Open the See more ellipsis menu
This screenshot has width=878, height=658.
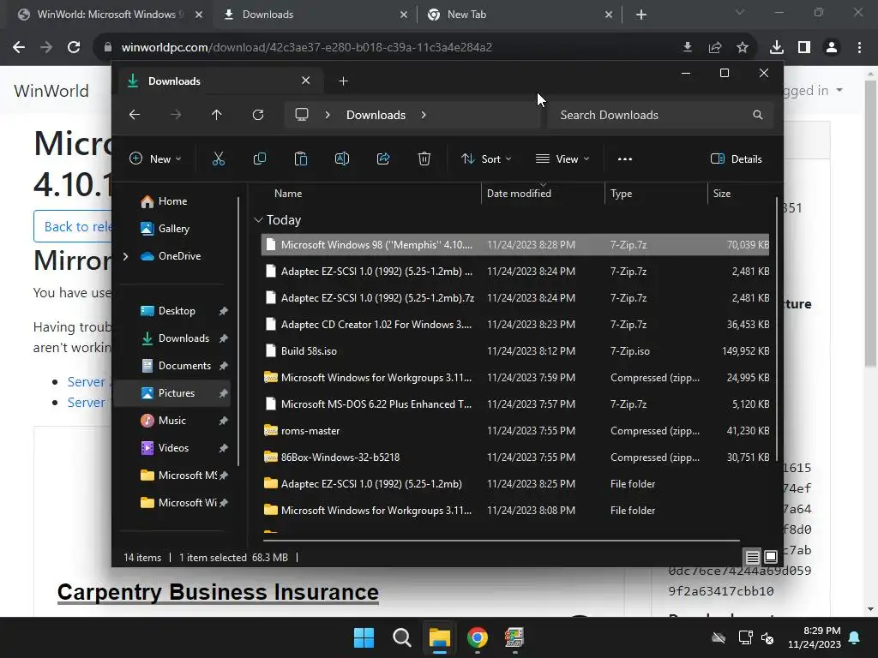click(x=625, y=159)
